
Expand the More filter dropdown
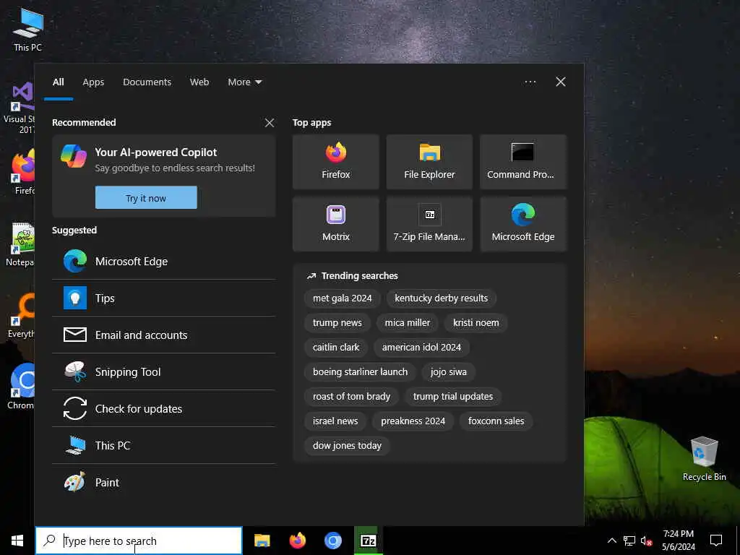click(x=244, y=82)
